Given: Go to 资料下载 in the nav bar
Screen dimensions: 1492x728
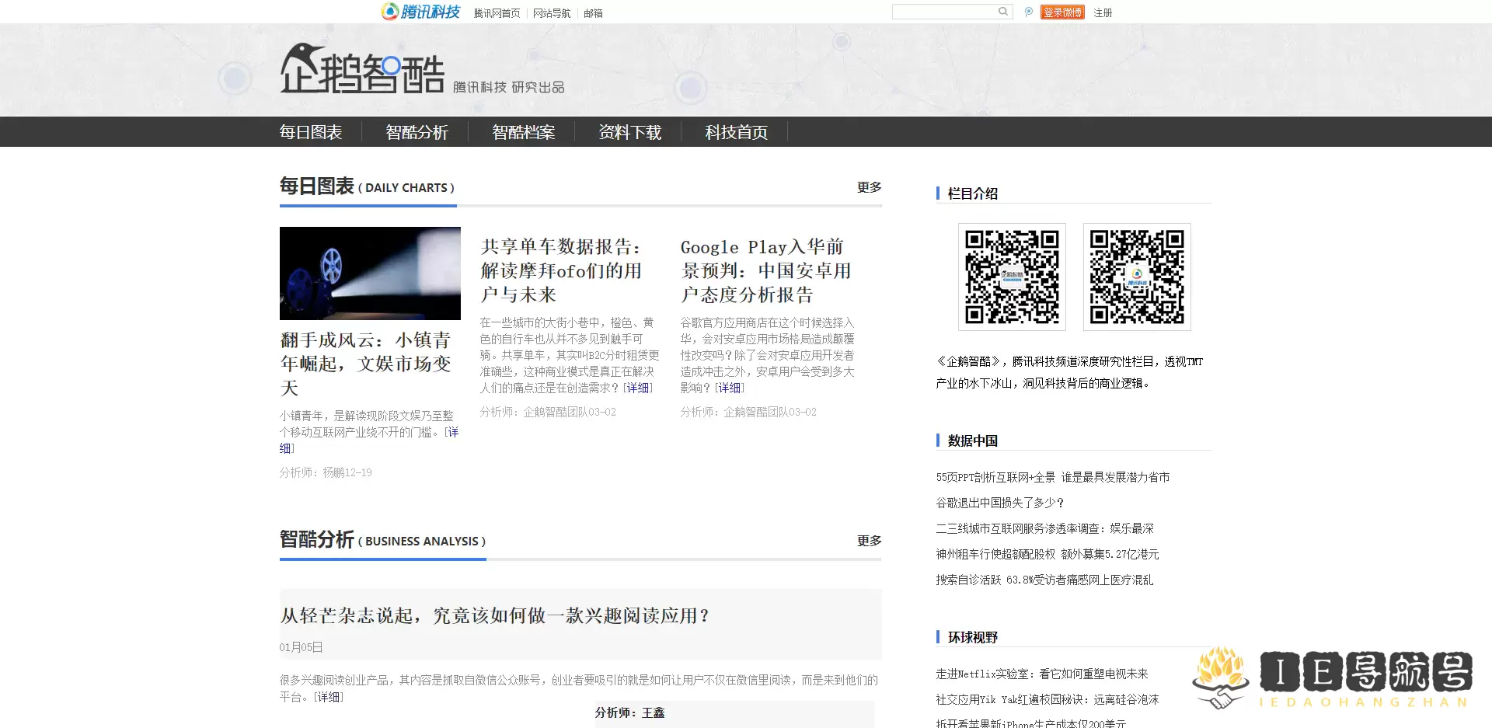Looking at the screenshot, I should 629,132.
